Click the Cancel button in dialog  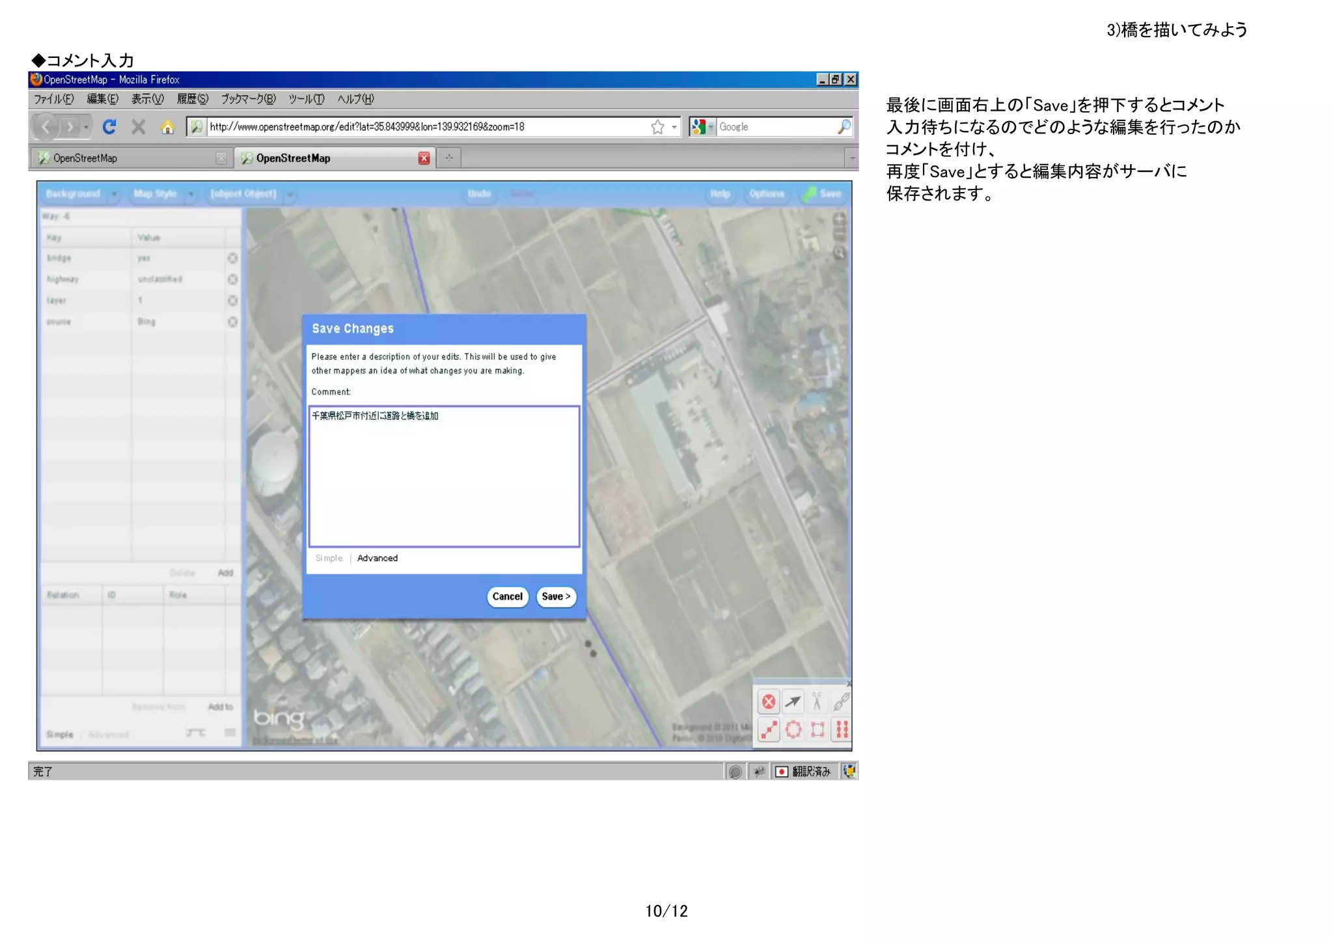coord(507,596)
